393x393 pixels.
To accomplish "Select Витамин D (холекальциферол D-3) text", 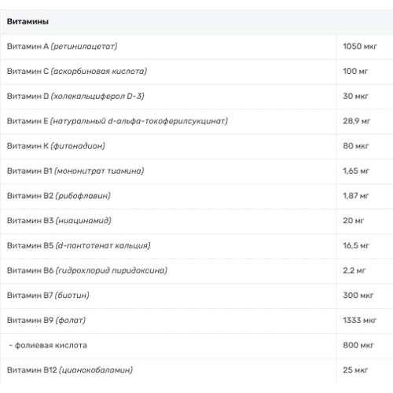I will tap(75, 96).
